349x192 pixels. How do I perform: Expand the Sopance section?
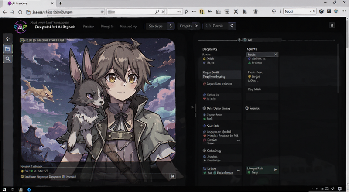252,108
